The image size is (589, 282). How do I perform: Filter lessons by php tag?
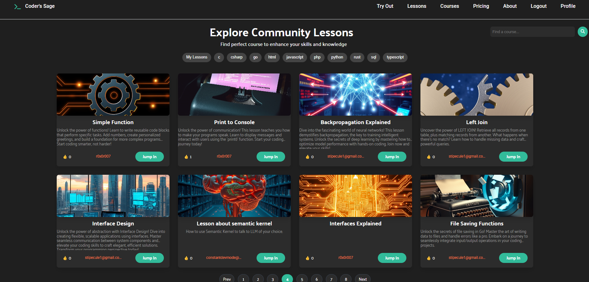pyautogui.click(x=317, y=57)
